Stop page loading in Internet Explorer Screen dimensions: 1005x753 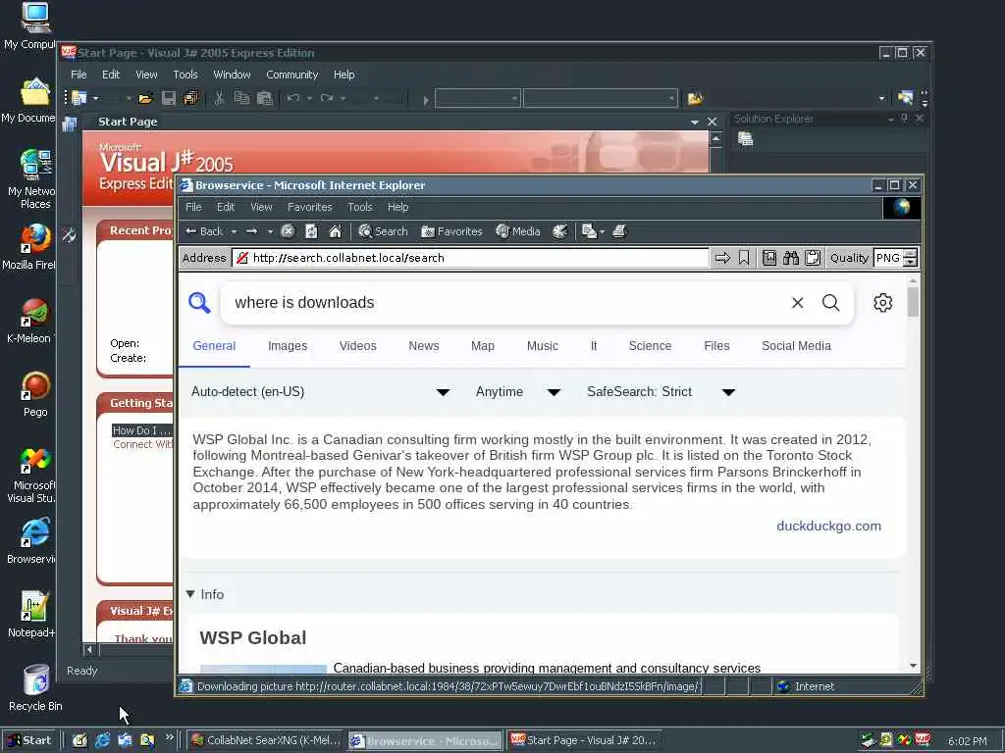pyautogui.click(x=288, y=231)
